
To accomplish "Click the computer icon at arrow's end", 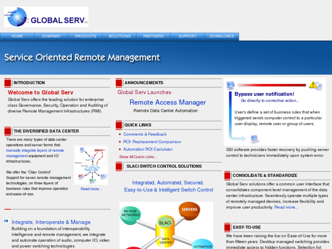I will (255, 139).
